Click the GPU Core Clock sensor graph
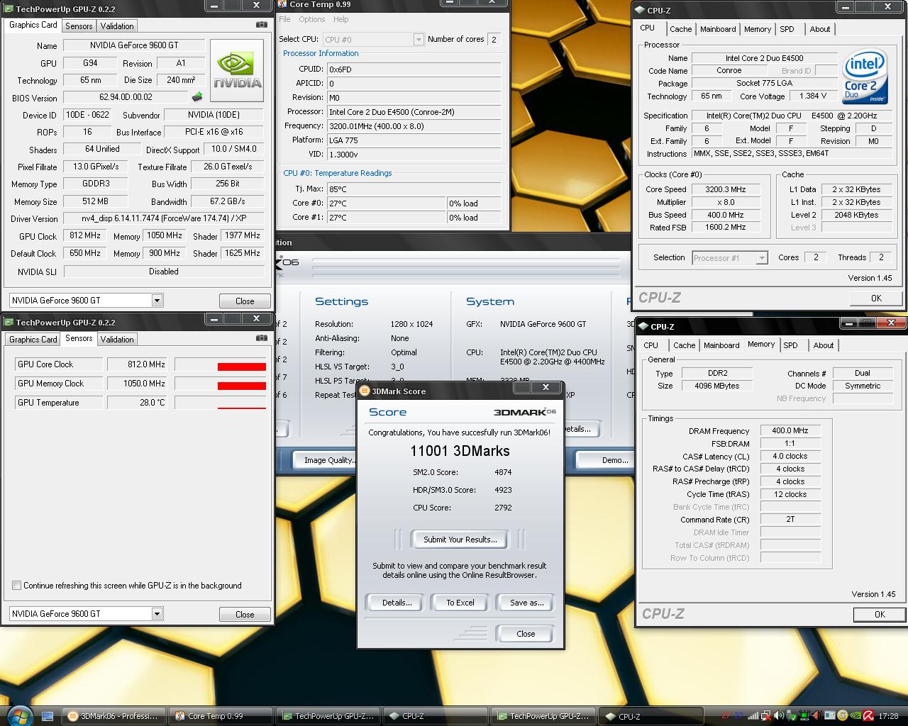Screen dimensions: 908x726 tap(221, 364)
